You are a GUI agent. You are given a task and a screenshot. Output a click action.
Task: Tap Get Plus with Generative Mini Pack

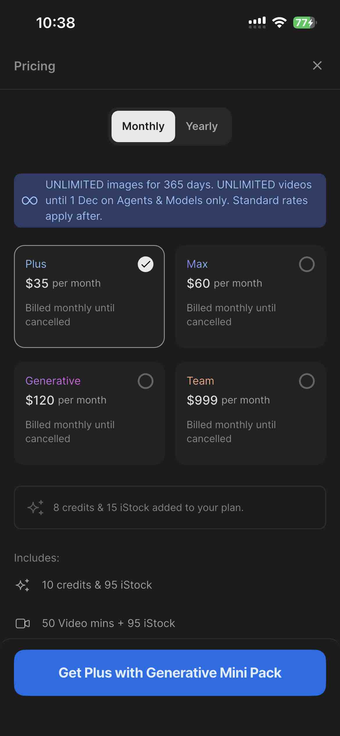pyautogui.click(x=170, y=673)
